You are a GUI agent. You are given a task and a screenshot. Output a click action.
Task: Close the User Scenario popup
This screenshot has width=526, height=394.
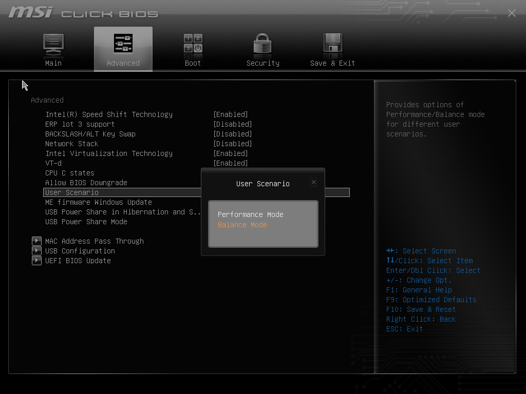click(314, 182)
